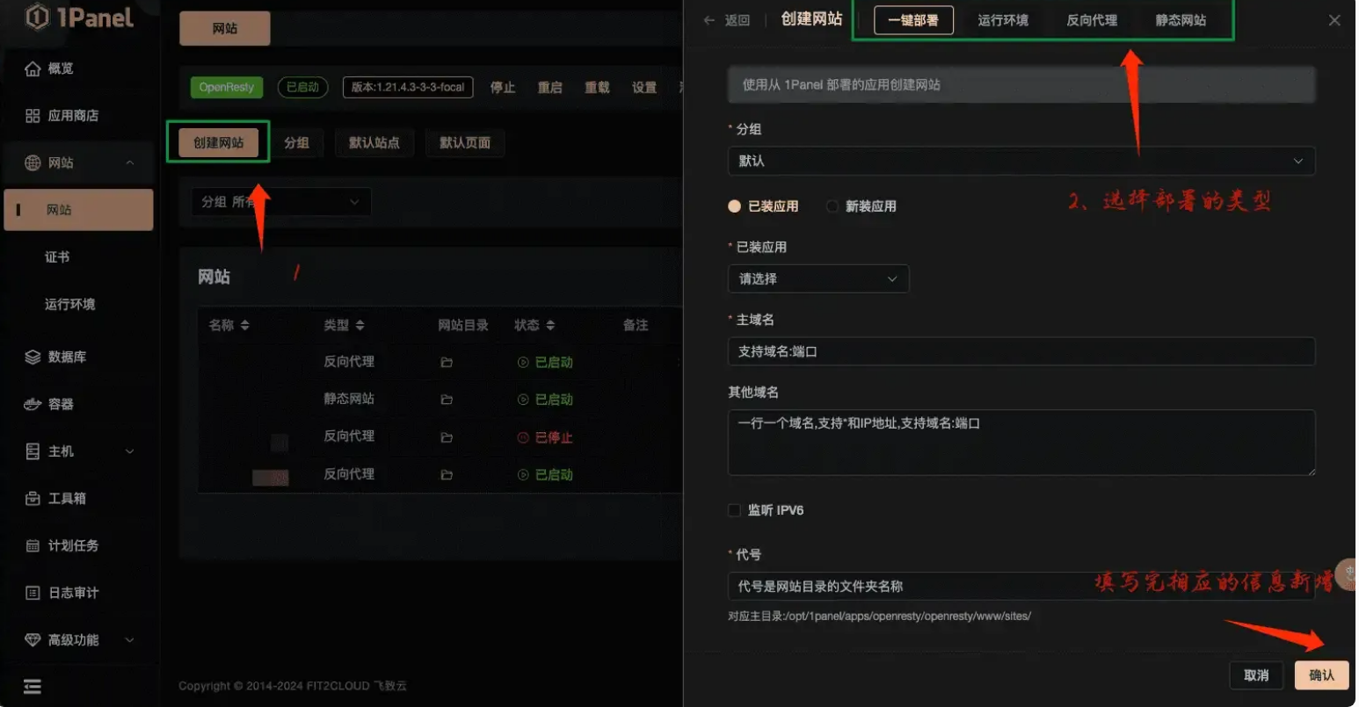Screen dimensions: 1359x707
Task: Open folder icon for 静态网站 row
Action: 447,400
